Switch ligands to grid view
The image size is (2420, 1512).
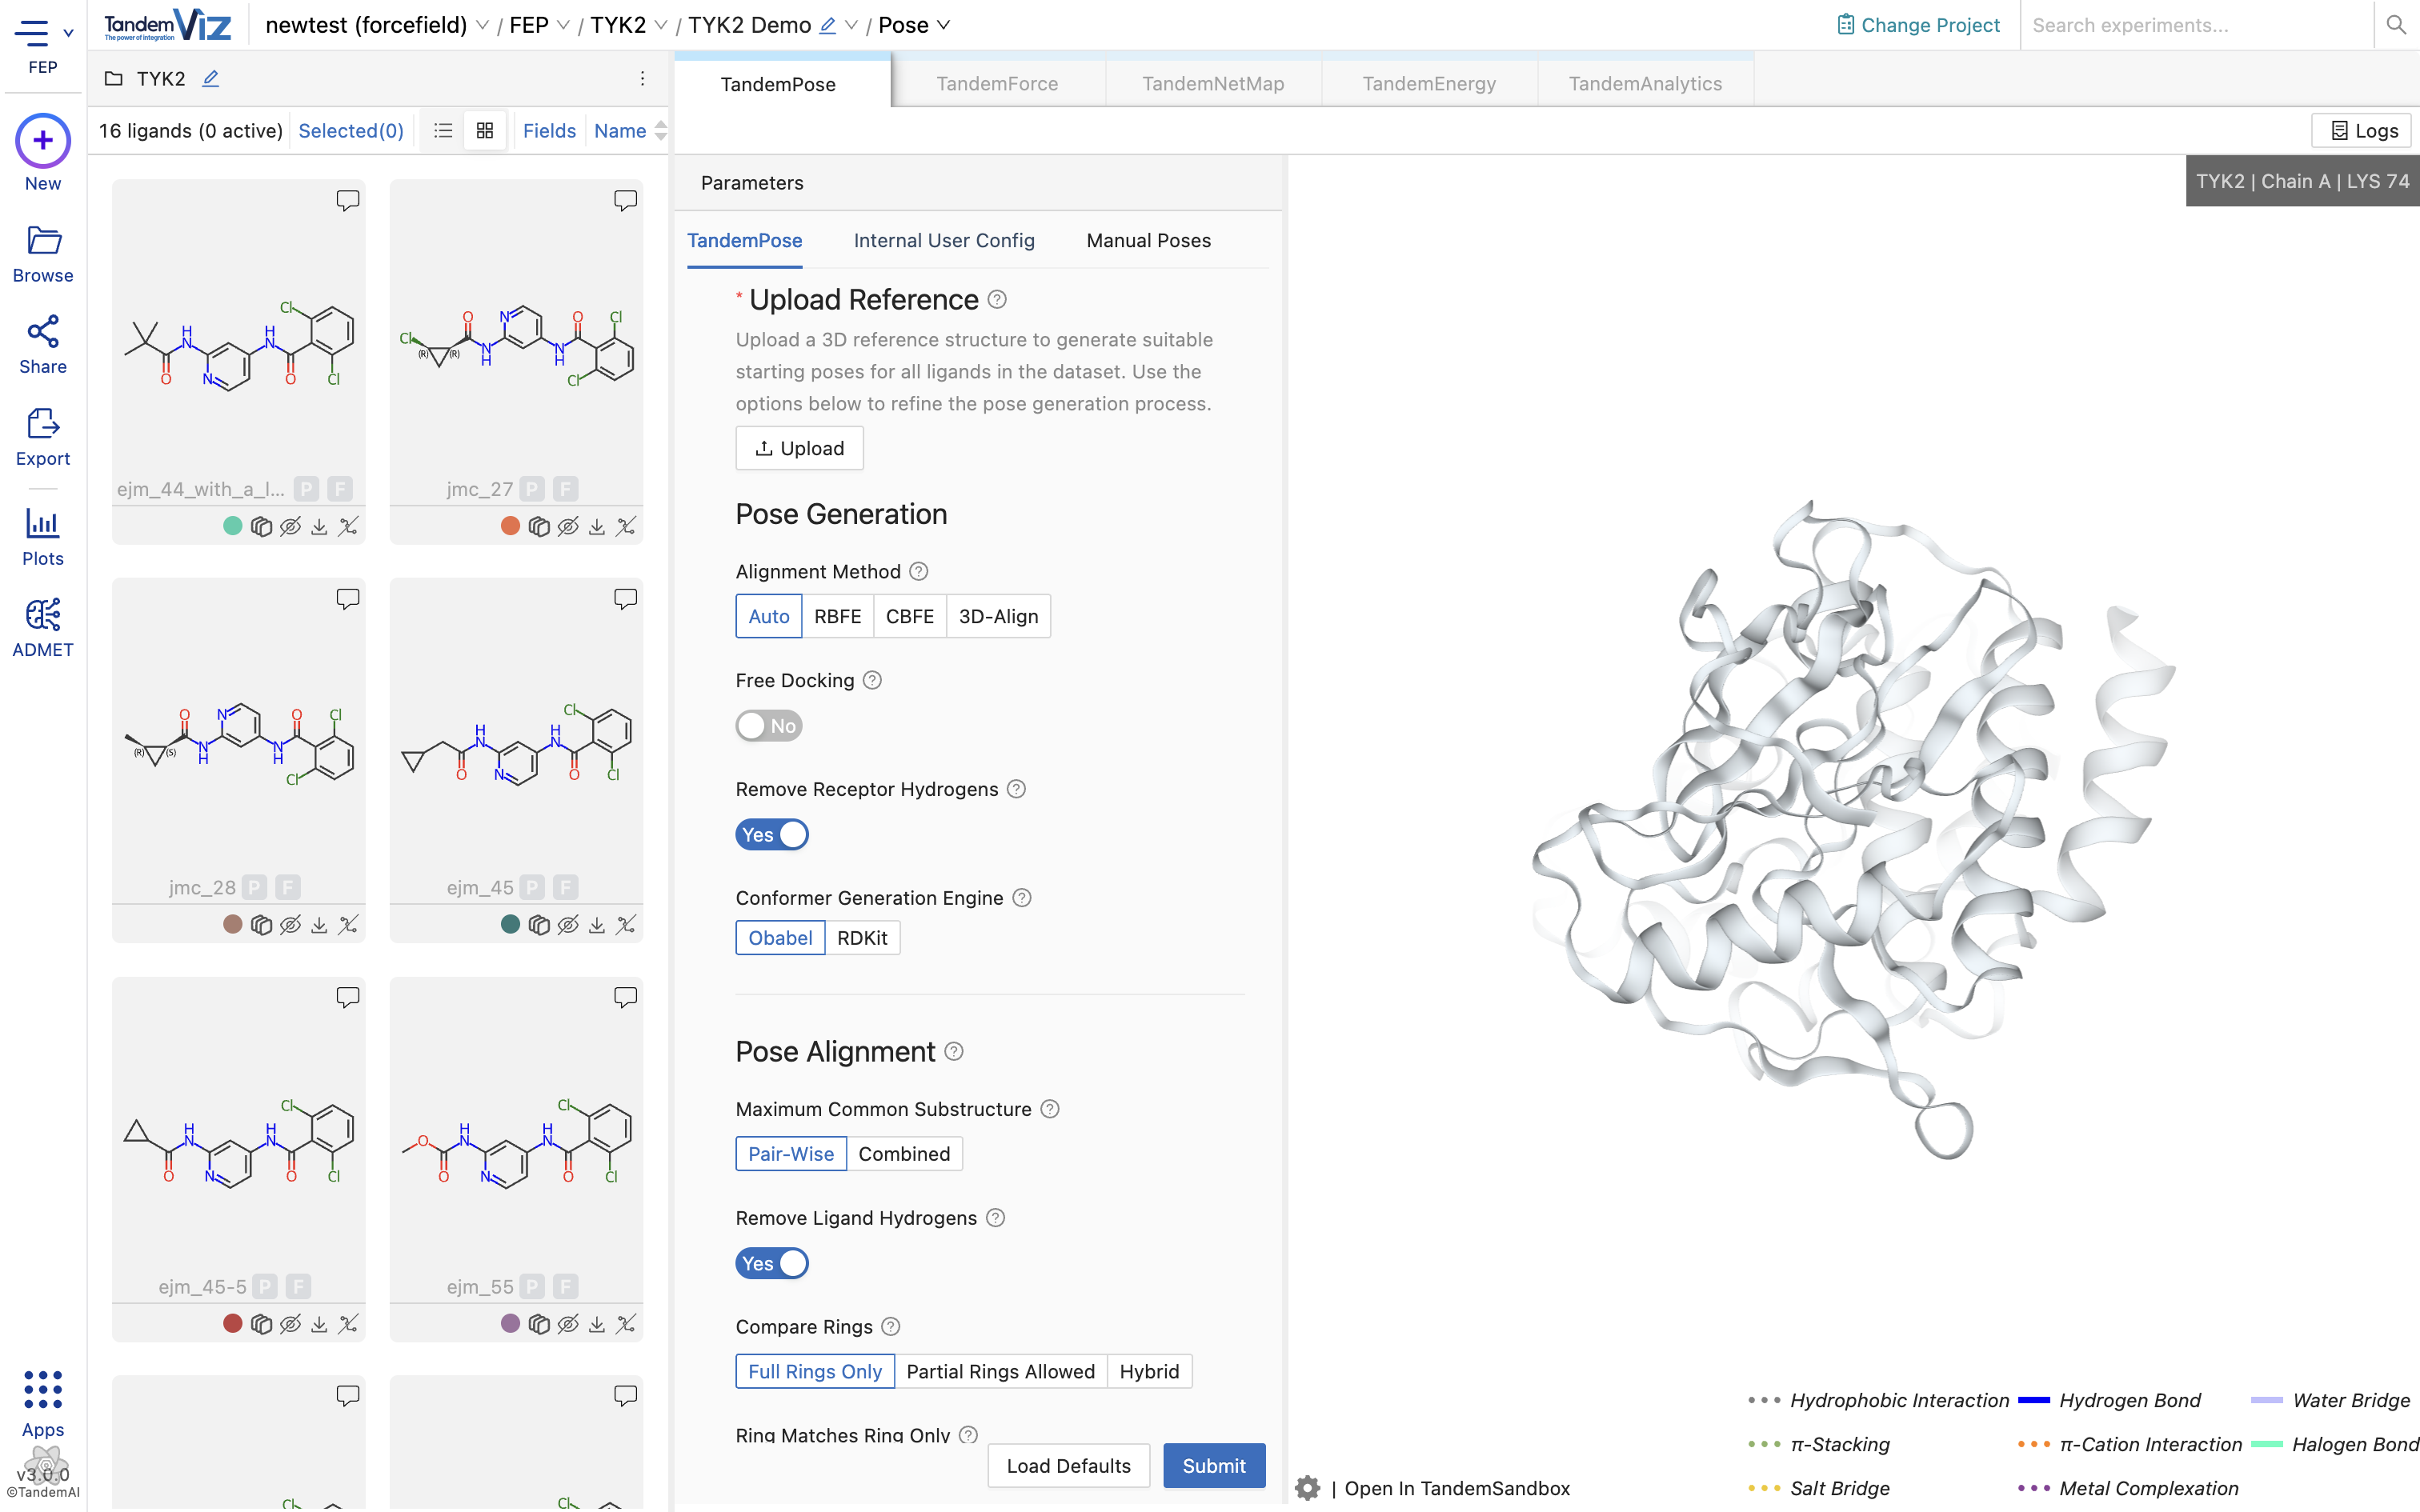[485, 131]
